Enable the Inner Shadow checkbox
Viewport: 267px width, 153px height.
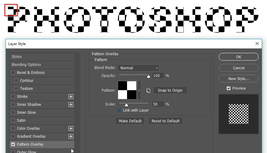click(13, 105)
